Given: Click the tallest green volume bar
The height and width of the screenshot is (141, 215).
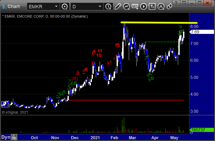Looking at the screenshot, I should pyautogui.click(x=124, y=125).
